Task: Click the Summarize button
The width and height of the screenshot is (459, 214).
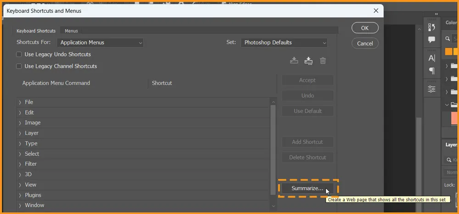Action: (x=307, y=188)
